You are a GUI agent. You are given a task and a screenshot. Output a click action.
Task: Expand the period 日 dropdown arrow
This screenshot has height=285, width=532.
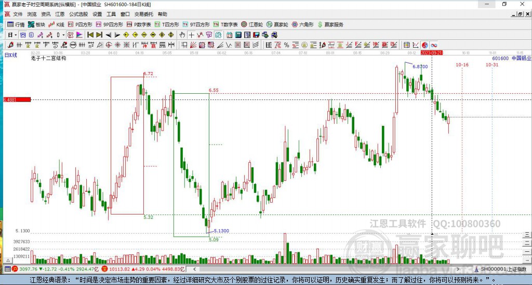tap(16, 35)
